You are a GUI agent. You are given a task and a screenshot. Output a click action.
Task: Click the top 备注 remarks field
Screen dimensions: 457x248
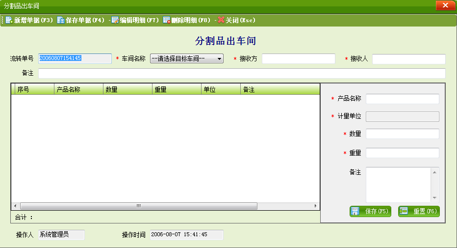coord(242,73)
